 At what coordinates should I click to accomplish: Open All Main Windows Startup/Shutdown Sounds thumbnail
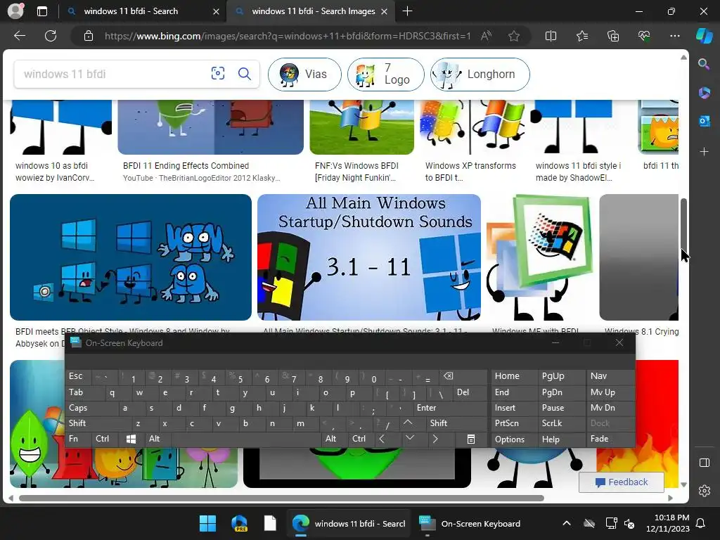(x=368, y=257)
